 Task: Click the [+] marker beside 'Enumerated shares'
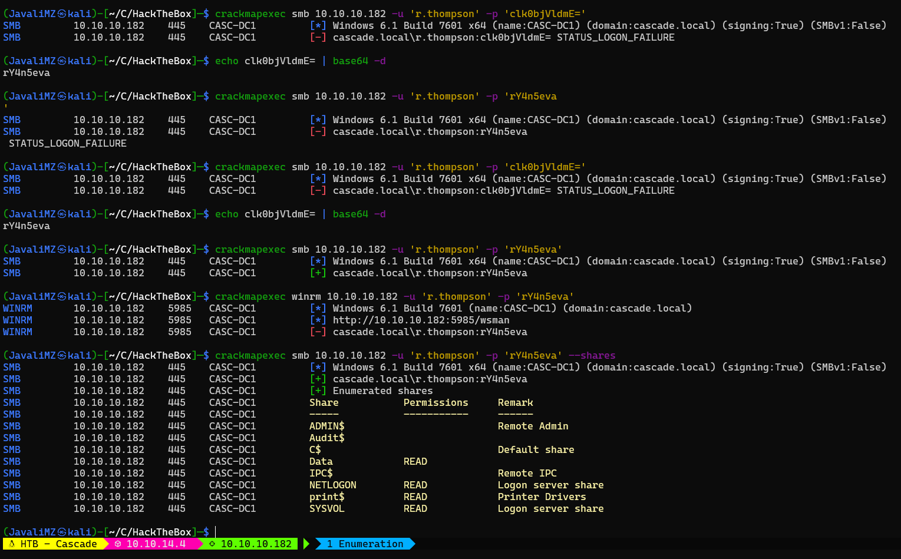[318, 391]
